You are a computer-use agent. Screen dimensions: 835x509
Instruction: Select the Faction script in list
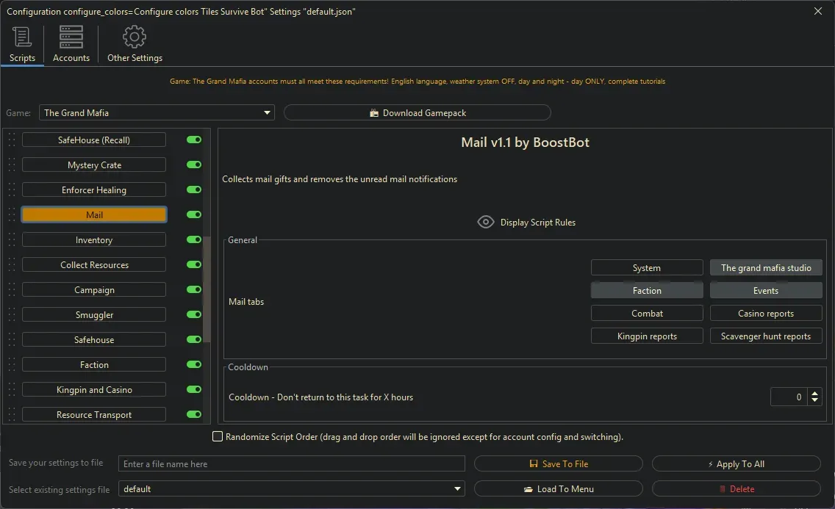[94, 365]
